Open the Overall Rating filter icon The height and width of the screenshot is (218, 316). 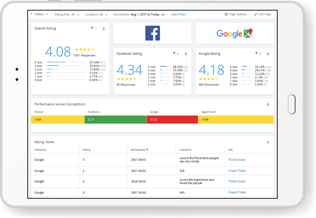92,28
